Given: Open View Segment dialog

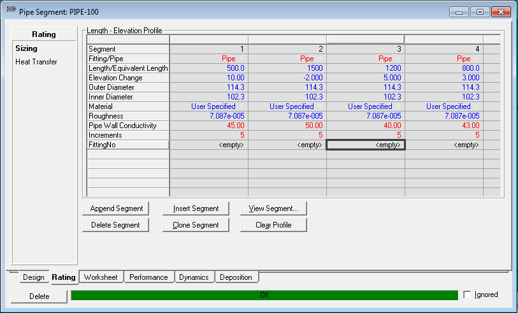Looking at the screenshot, I should click(x=273, y=208).
